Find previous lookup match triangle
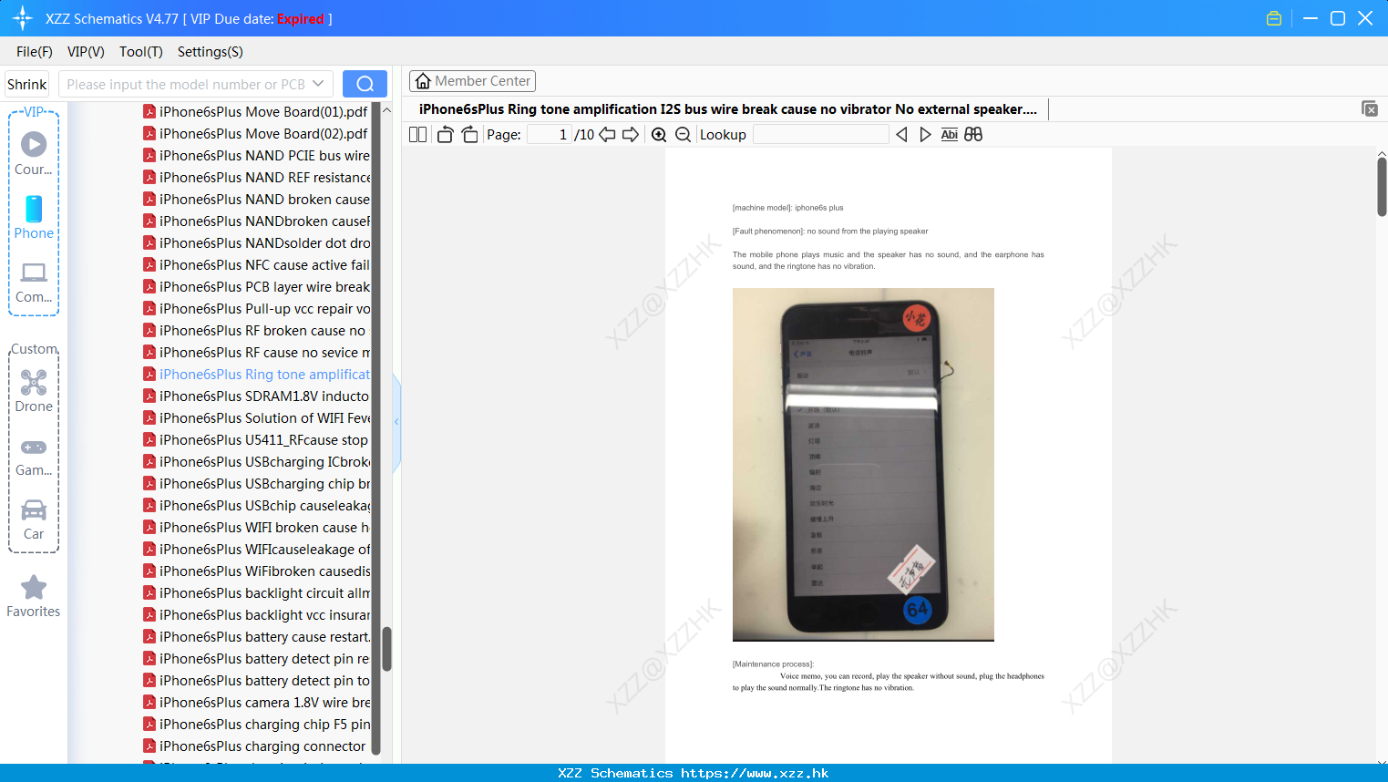Screen dimensions: 1388x782 click(901, 135)
